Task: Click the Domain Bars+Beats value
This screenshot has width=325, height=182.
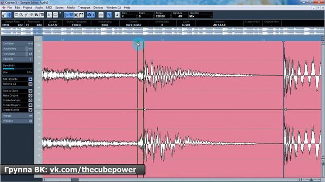Action: pos(134,25)
